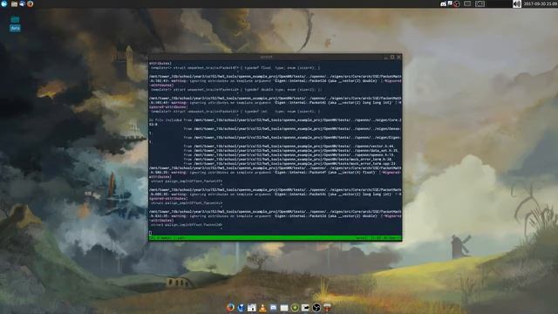558x314 pixels.
Task: Launch Thunderbird from the top panel
Action: click(22, 3)
